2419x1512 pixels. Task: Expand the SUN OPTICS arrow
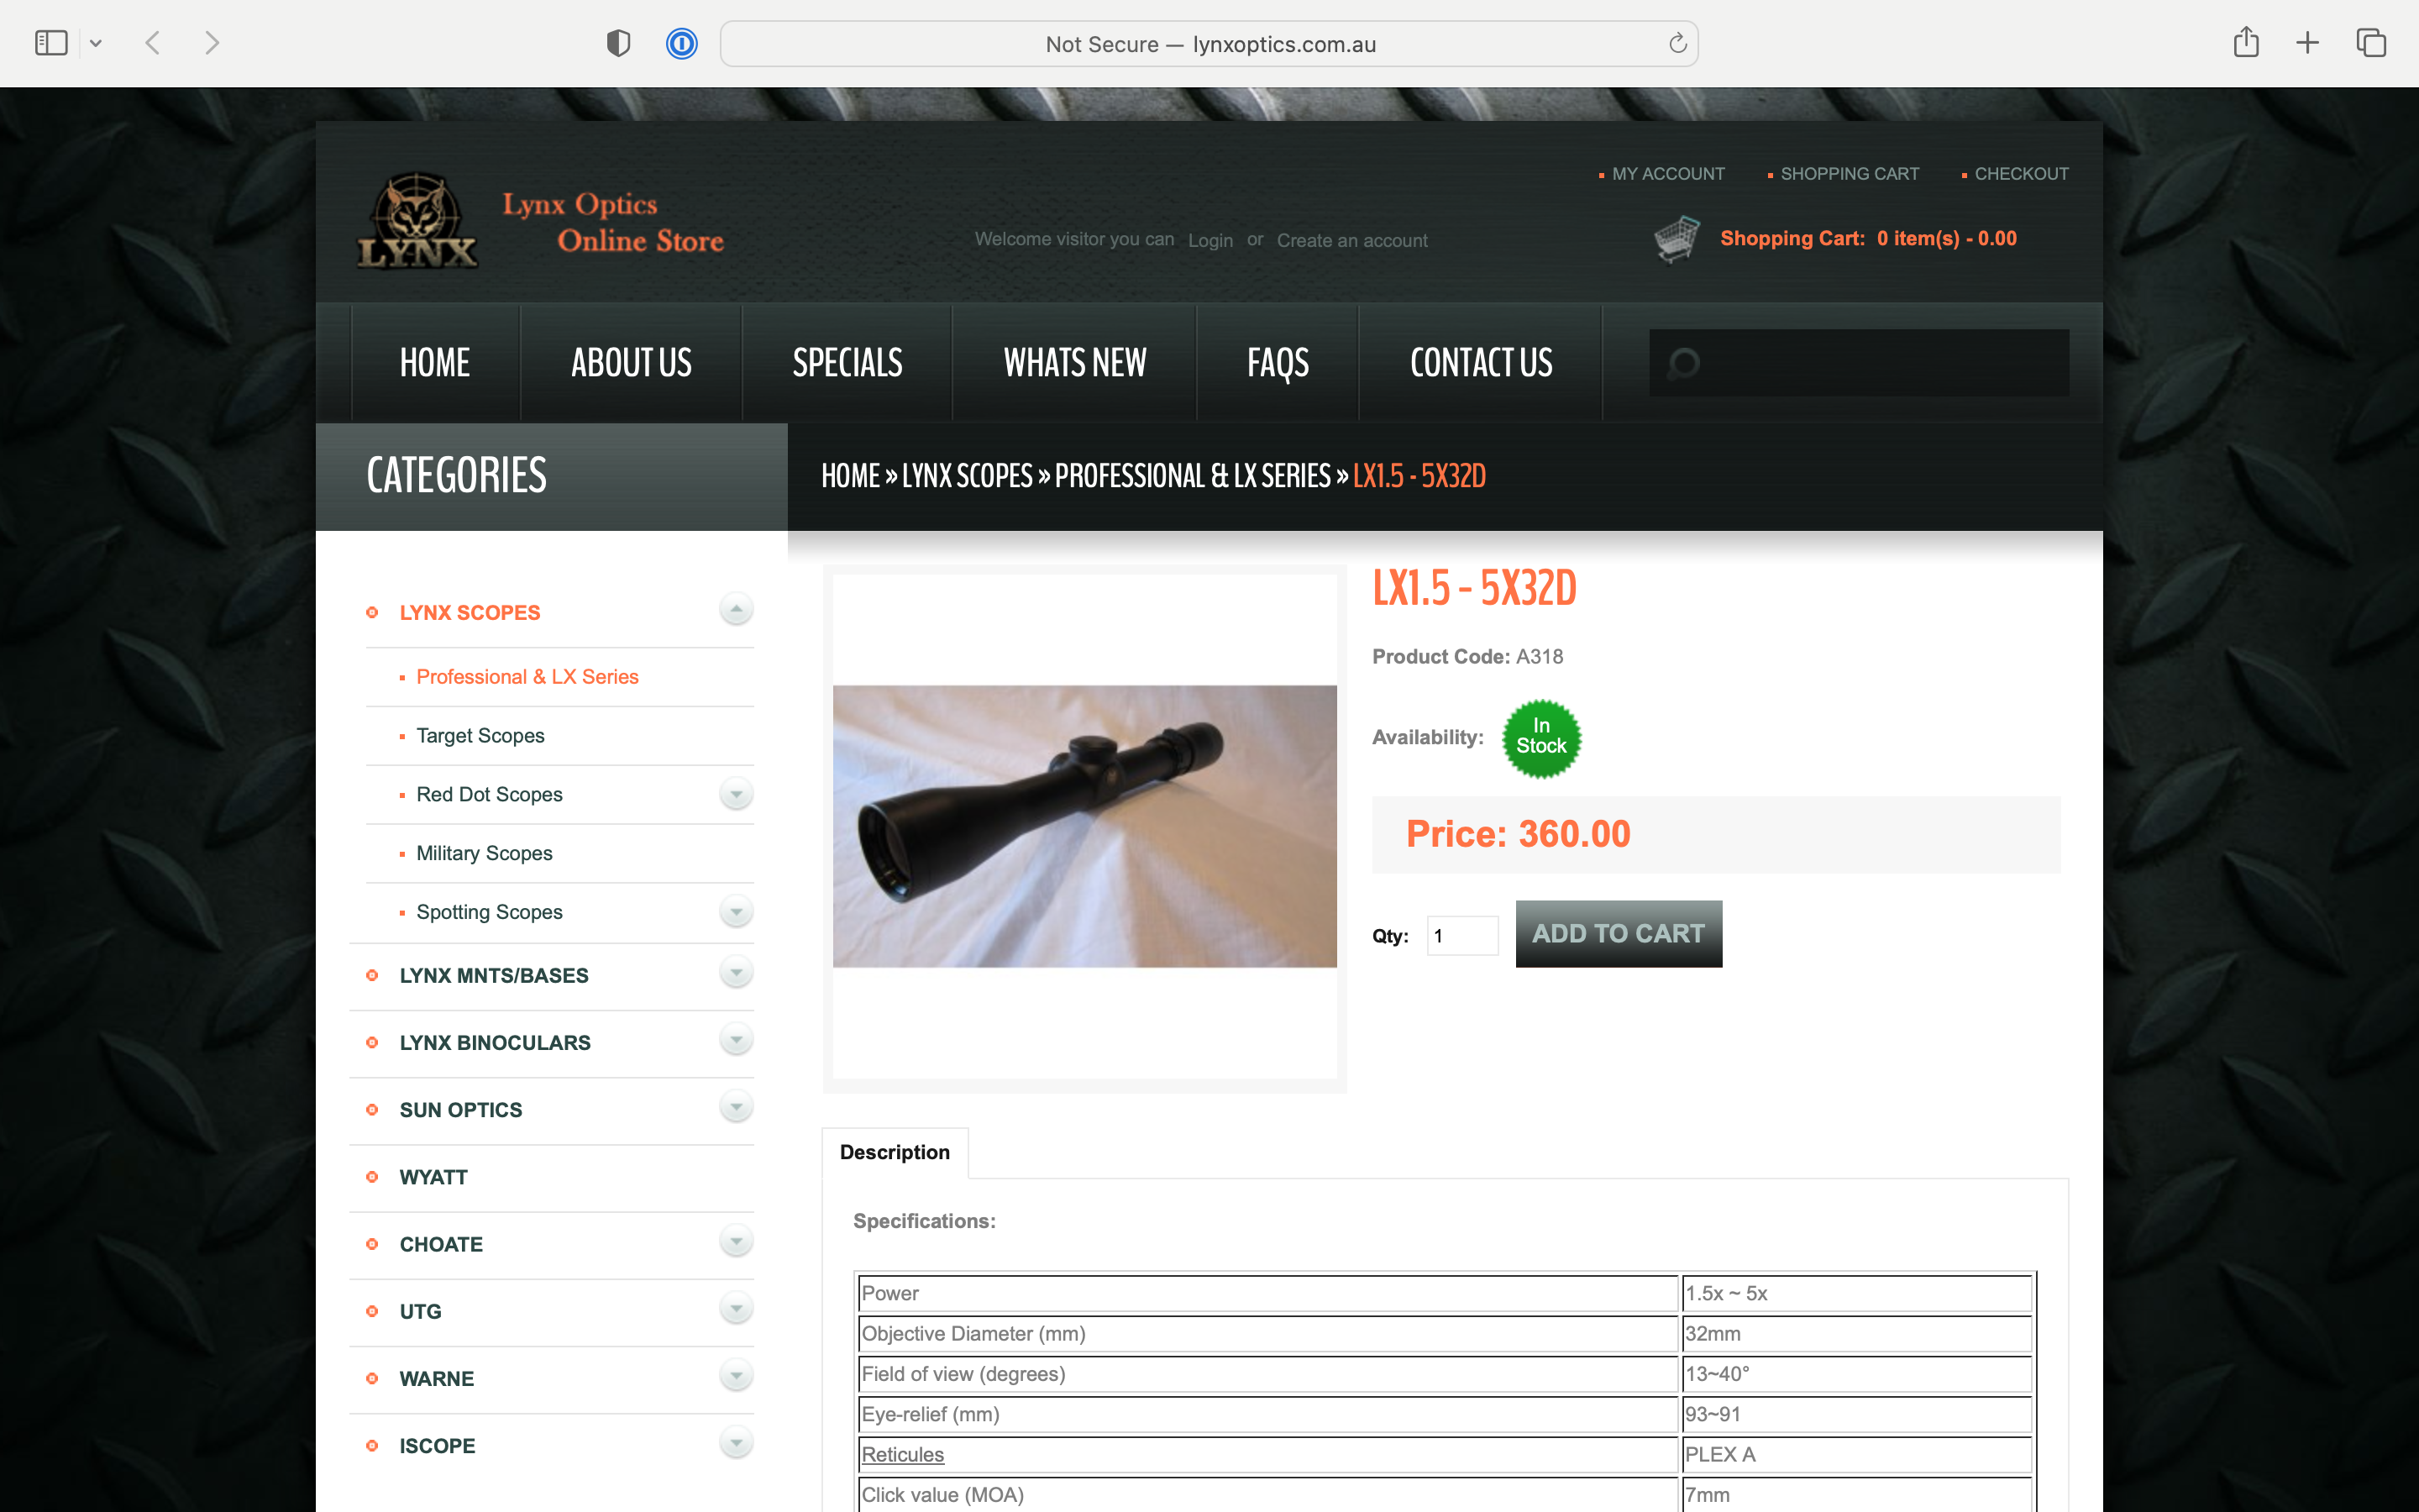[736, 1107]
